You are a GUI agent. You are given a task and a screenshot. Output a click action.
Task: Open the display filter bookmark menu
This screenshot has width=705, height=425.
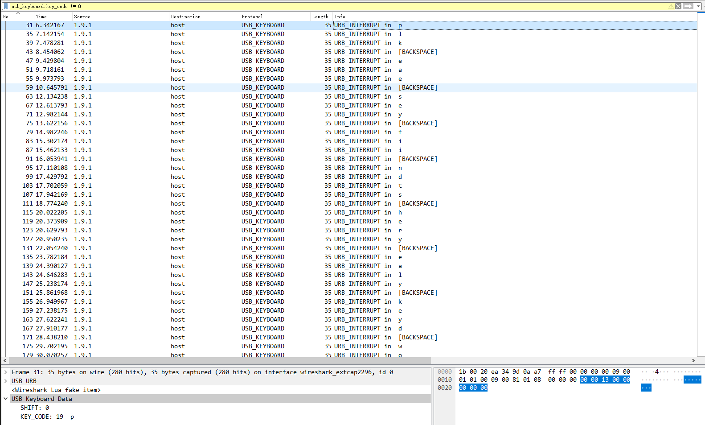(x=6, y=6)
